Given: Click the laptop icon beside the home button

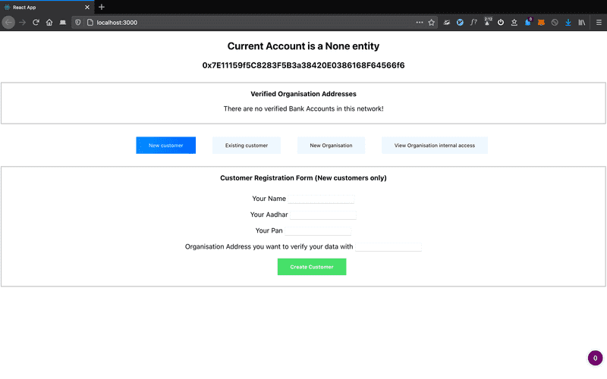Looking at the screenshot, I should pyautogui.click(x=63, y=23).
